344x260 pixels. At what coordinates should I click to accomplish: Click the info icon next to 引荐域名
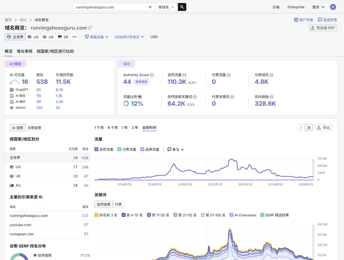click(x=271, y=75)
